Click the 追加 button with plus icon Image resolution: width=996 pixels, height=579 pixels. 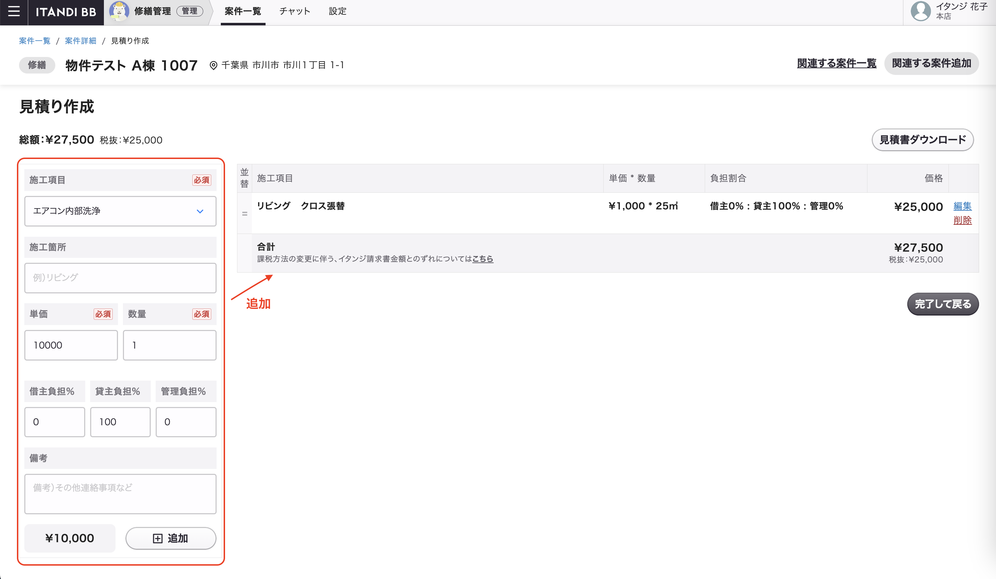(171, 538)
